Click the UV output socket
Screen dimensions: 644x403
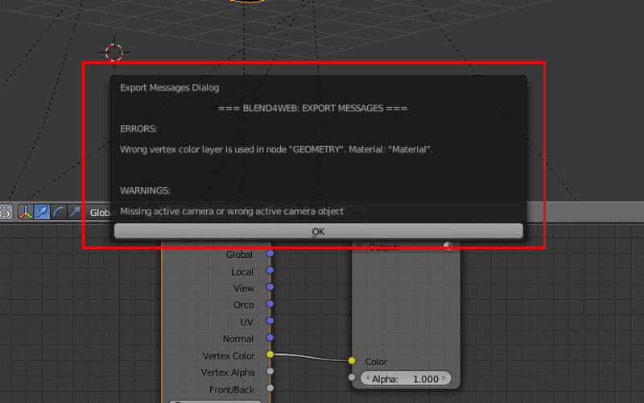coord(270,322)
